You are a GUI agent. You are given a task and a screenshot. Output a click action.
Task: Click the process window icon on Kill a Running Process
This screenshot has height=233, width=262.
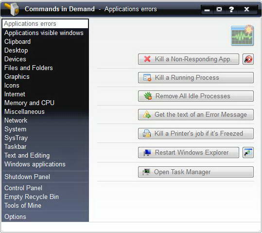click(x=147, y=78)
